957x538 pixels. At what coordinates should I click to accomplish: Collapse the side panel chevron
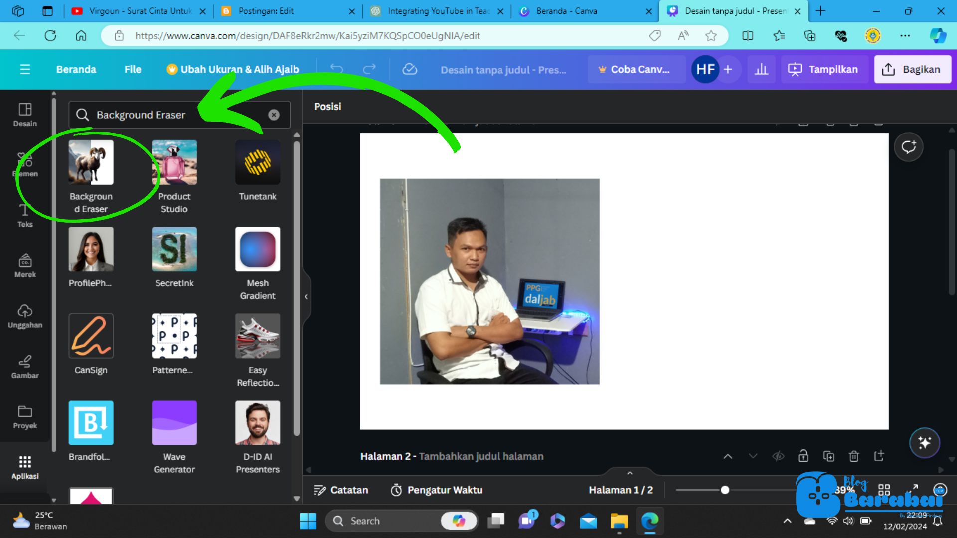point(306,297)
